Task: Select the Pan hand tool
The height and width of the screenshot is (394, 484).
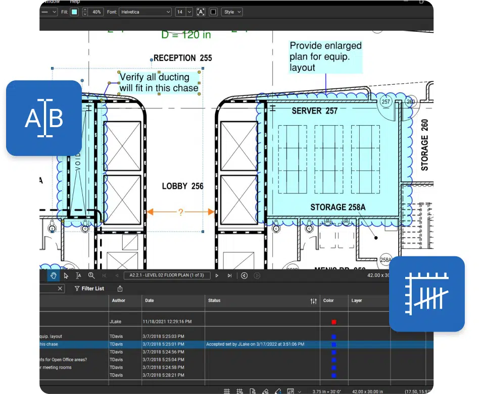Action: coord(55,275)
